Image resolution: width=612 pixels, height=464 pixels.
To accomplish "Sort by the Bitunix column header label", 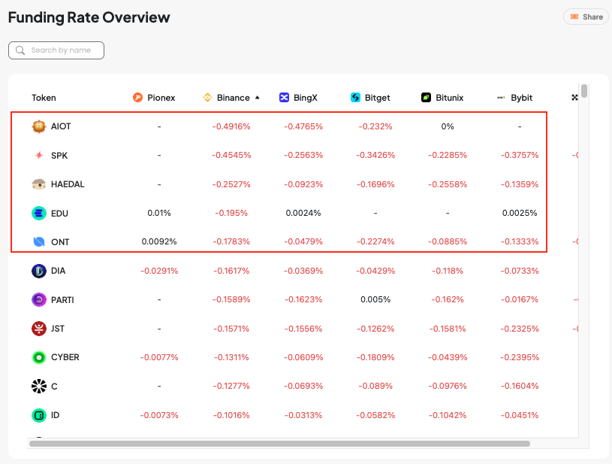I will tap(450, 98).
